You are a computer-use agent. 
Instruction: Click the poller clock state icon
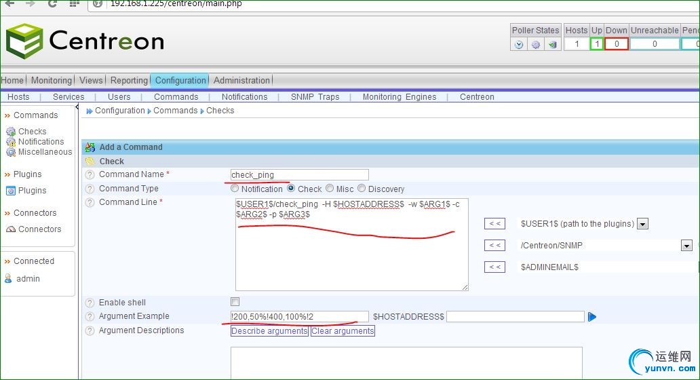(x=518, y=44)
